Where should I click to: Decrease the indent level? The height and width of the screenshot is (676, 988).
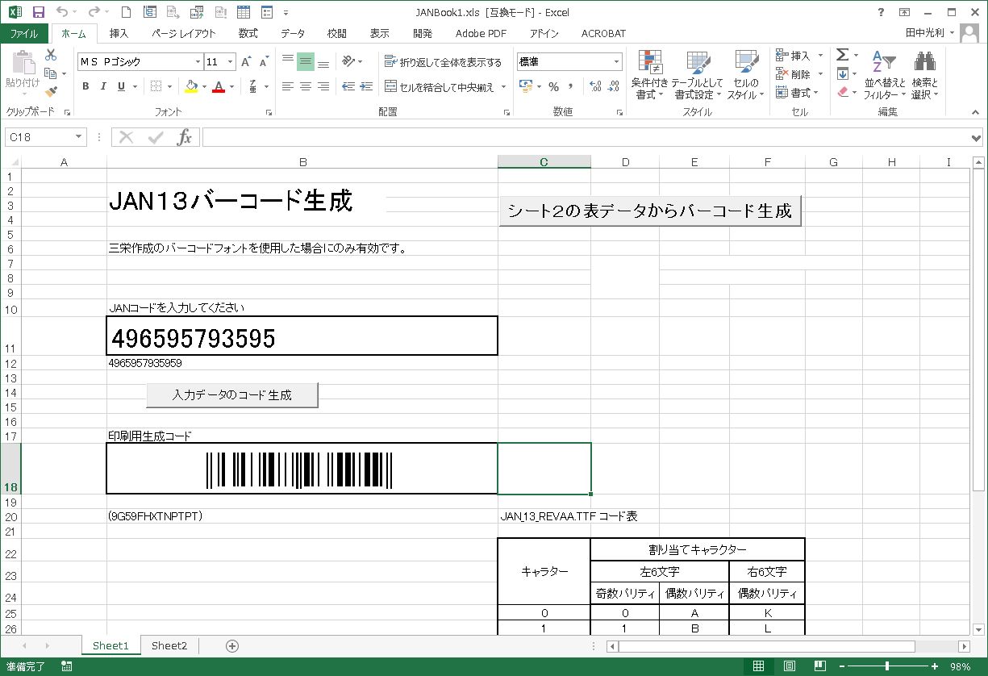tap(348, 86)
